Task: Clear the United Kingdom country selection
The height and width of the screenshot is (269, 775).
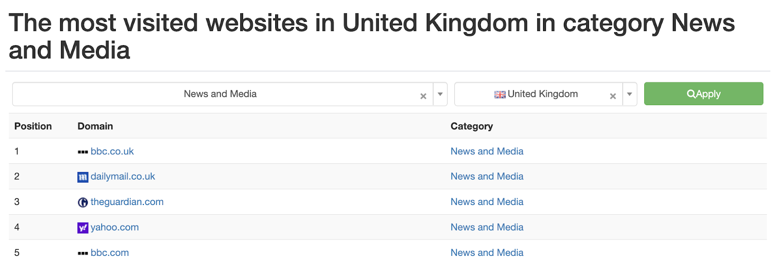Action: click(613, 96)
